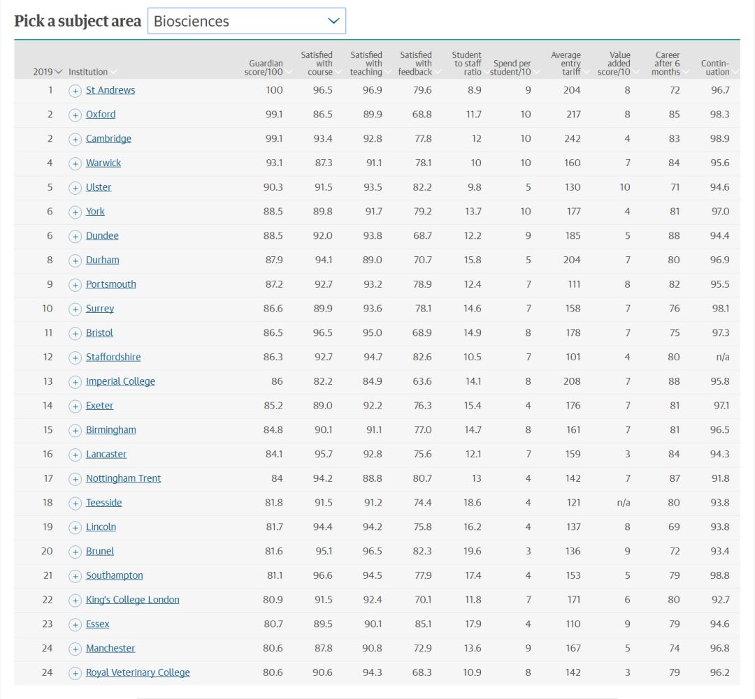Follow the Durham link
The height and width of the screenshot is (699, 755).
(x=103, y=260)
